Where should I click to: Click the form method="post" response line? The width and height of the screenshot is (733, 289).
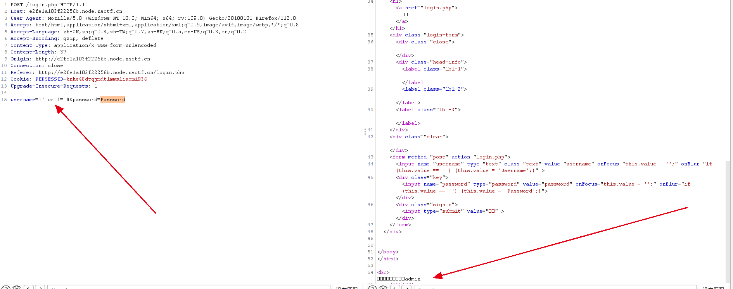450,157
